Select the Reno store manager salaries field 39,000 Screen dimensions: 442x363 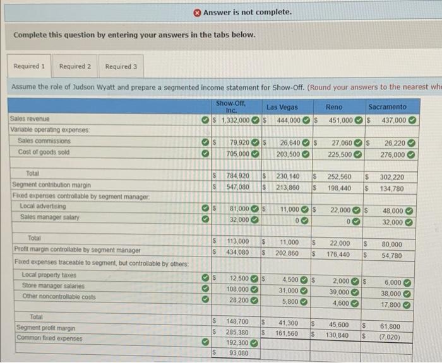[336, 292]
